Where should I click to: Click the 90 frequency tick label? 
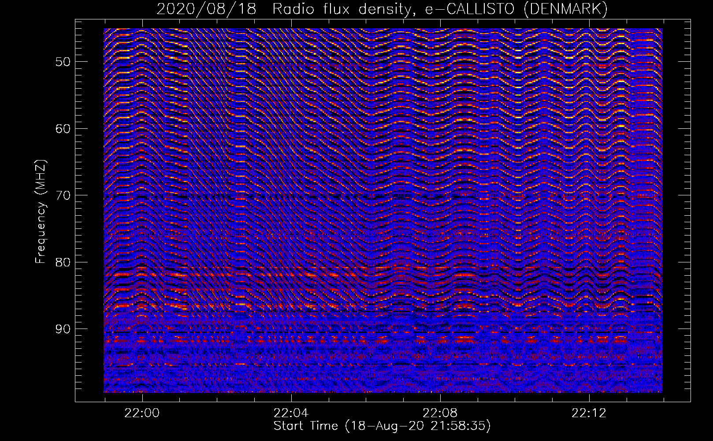[x=63, y=329]
